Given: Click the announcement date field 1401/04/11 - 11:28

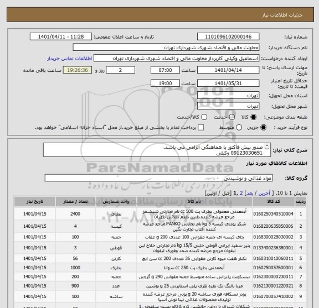Looking at the screenshot, I should point(61,37).
